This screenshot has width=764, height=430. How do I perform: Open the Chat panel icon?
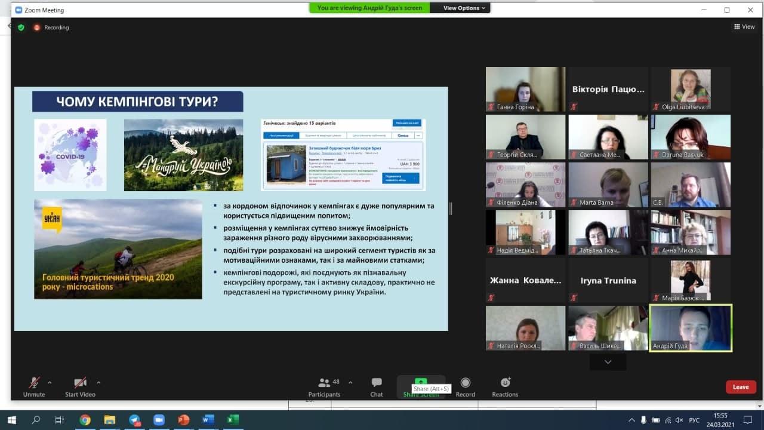(377, 383)
